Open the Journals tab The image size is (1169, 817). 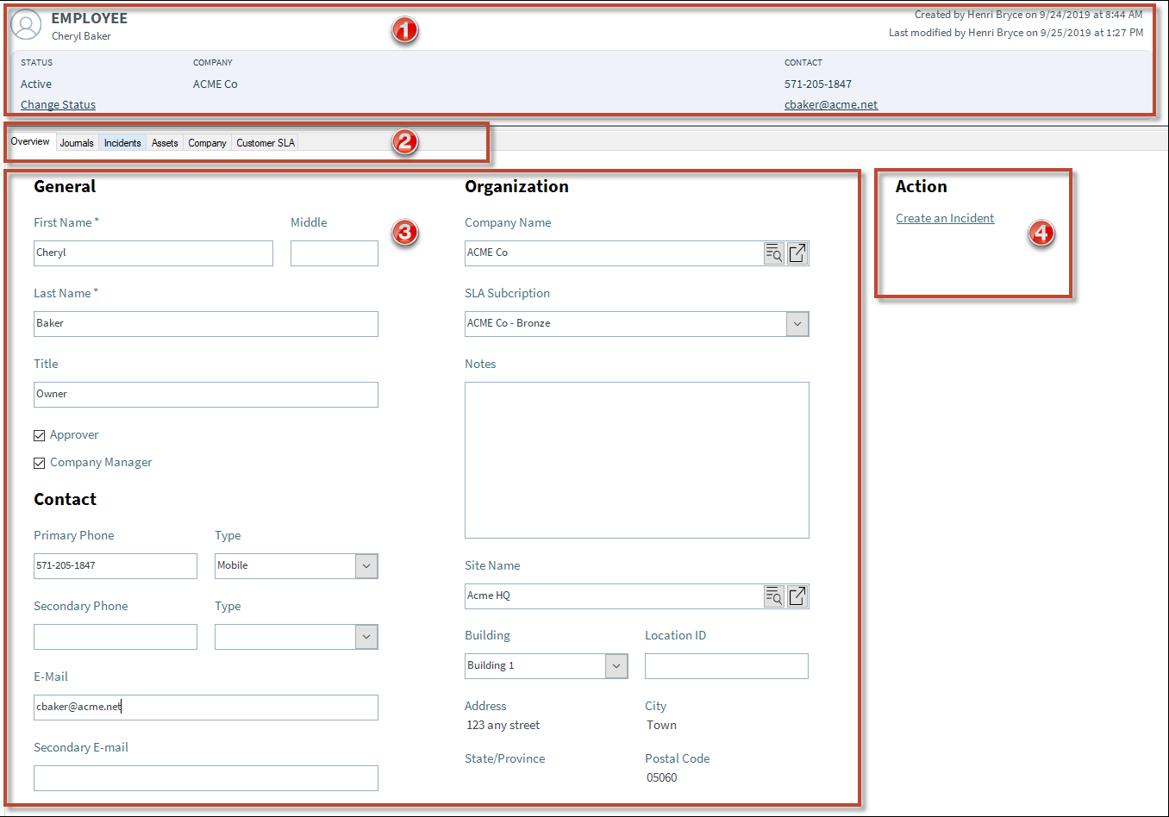click(77, 142)
